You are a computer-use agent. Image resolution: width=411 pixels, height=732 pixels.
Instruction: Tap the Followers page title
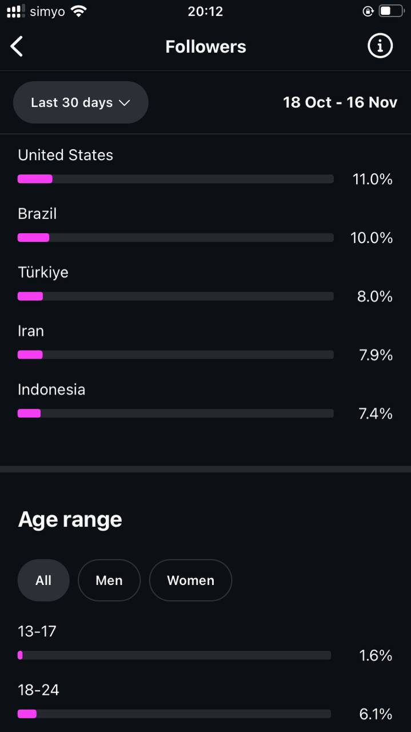tap(206, 46)
